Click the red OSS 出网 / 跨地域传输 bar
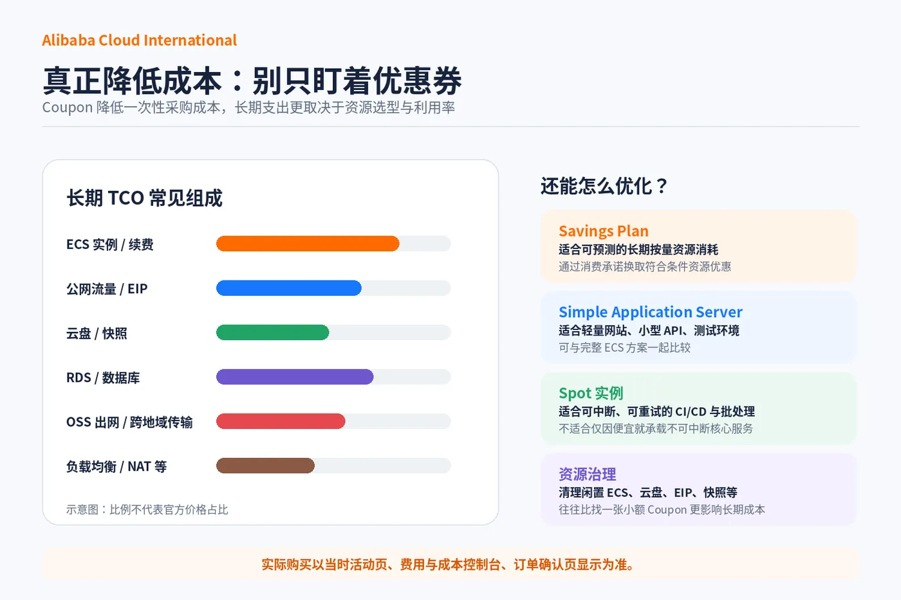This screenshot has height=600, width=901. pyautogui.click(x=281, y=421)
